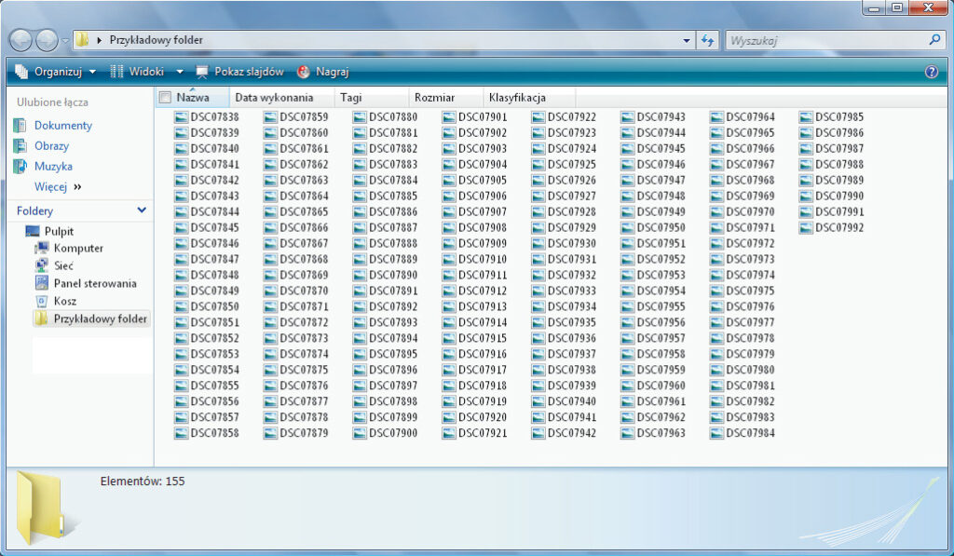
Task: Open Dokumenty favorite link
Action: tap(62, 126)
